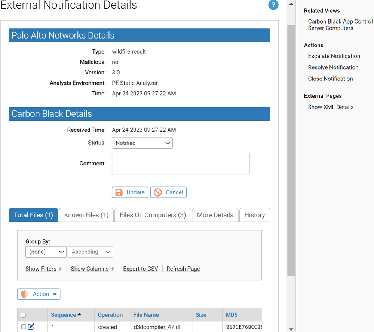Open the Group By dropdown

[46, 252]
